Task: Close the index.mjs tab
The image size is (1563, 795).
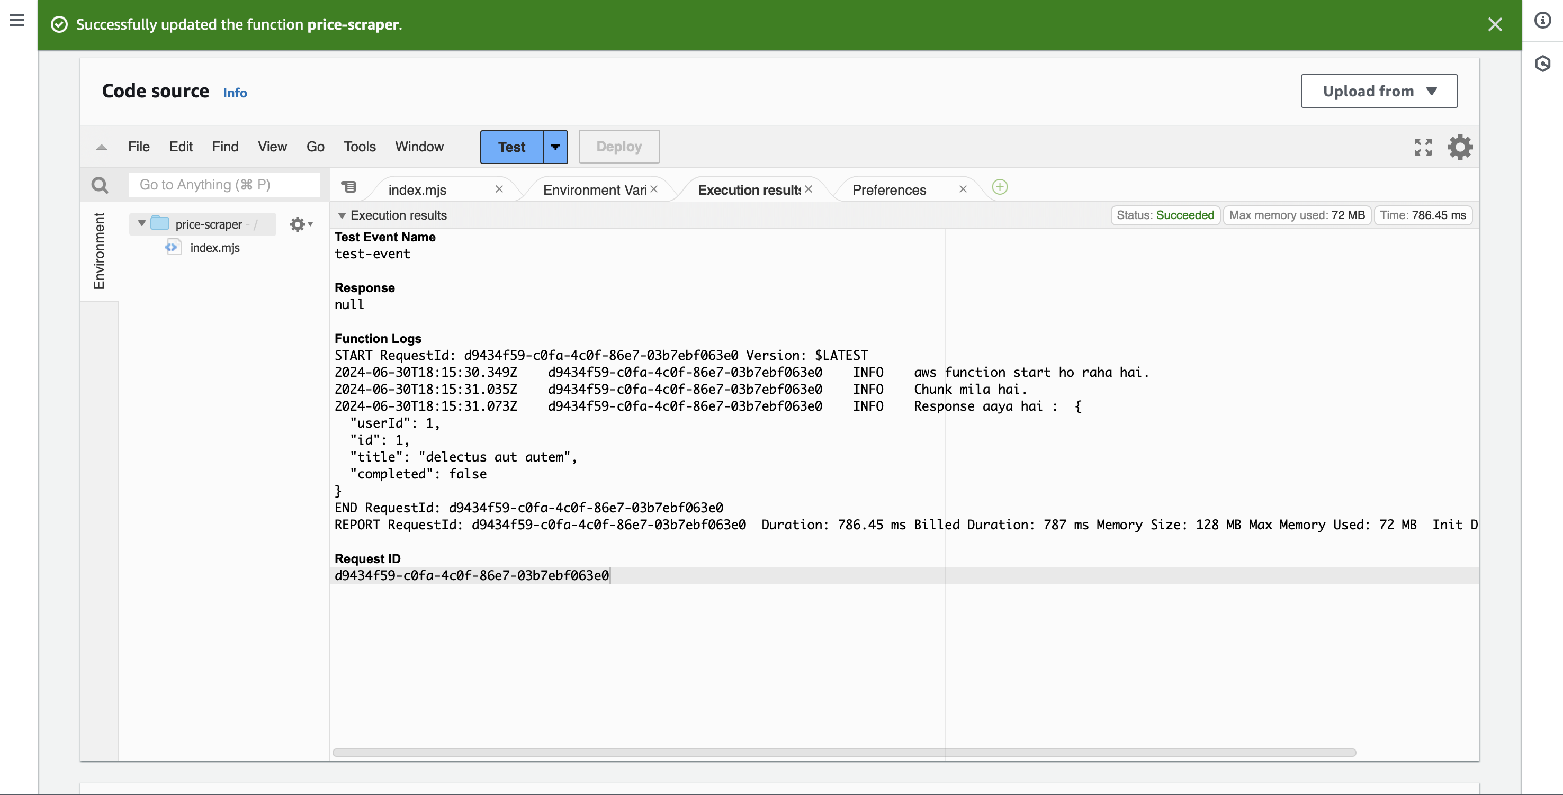Action: (499, 189)
